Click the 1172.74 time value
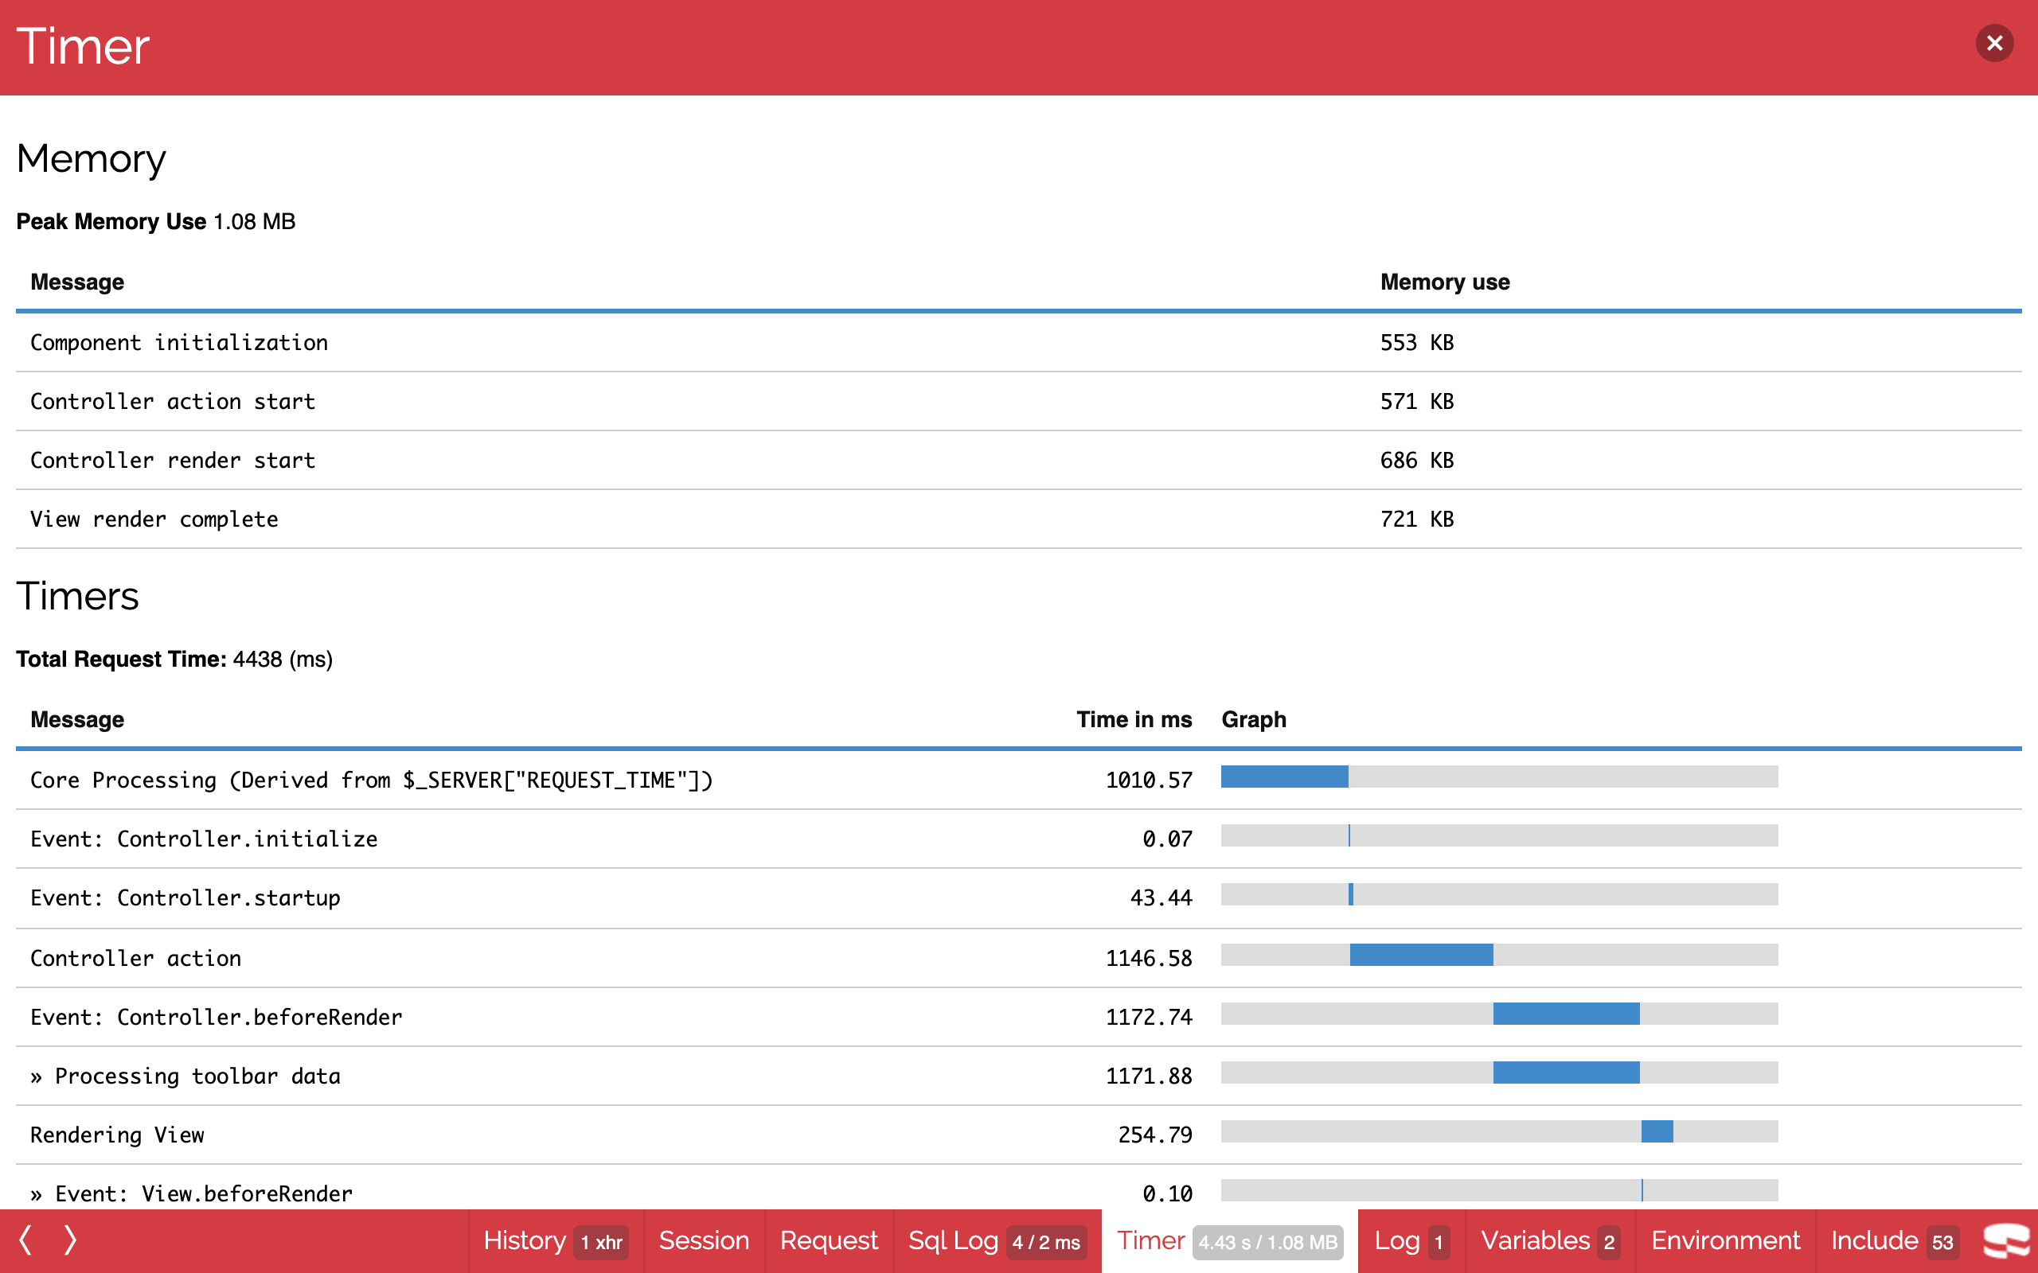This screenshot has height=1273, width=2038. pyautogui.click(x=1149, y=1017)
